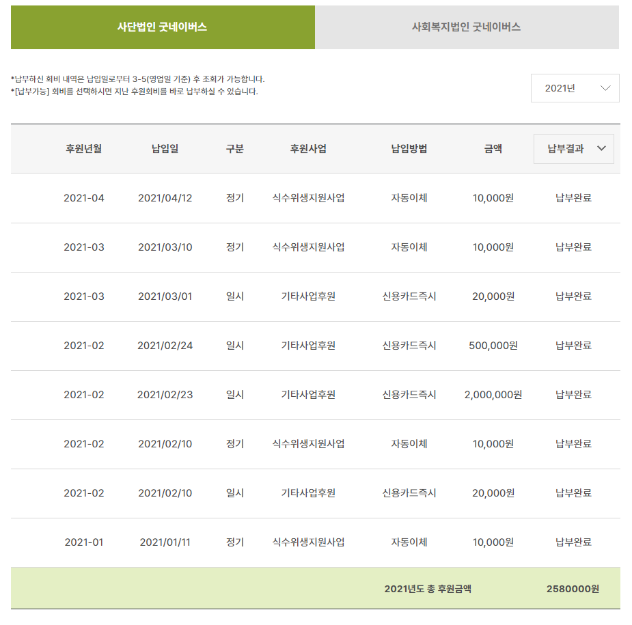Screen dimensions: 632x625
Task: Select payment date 2021/02/24
Action: click(x=165, y=346)
